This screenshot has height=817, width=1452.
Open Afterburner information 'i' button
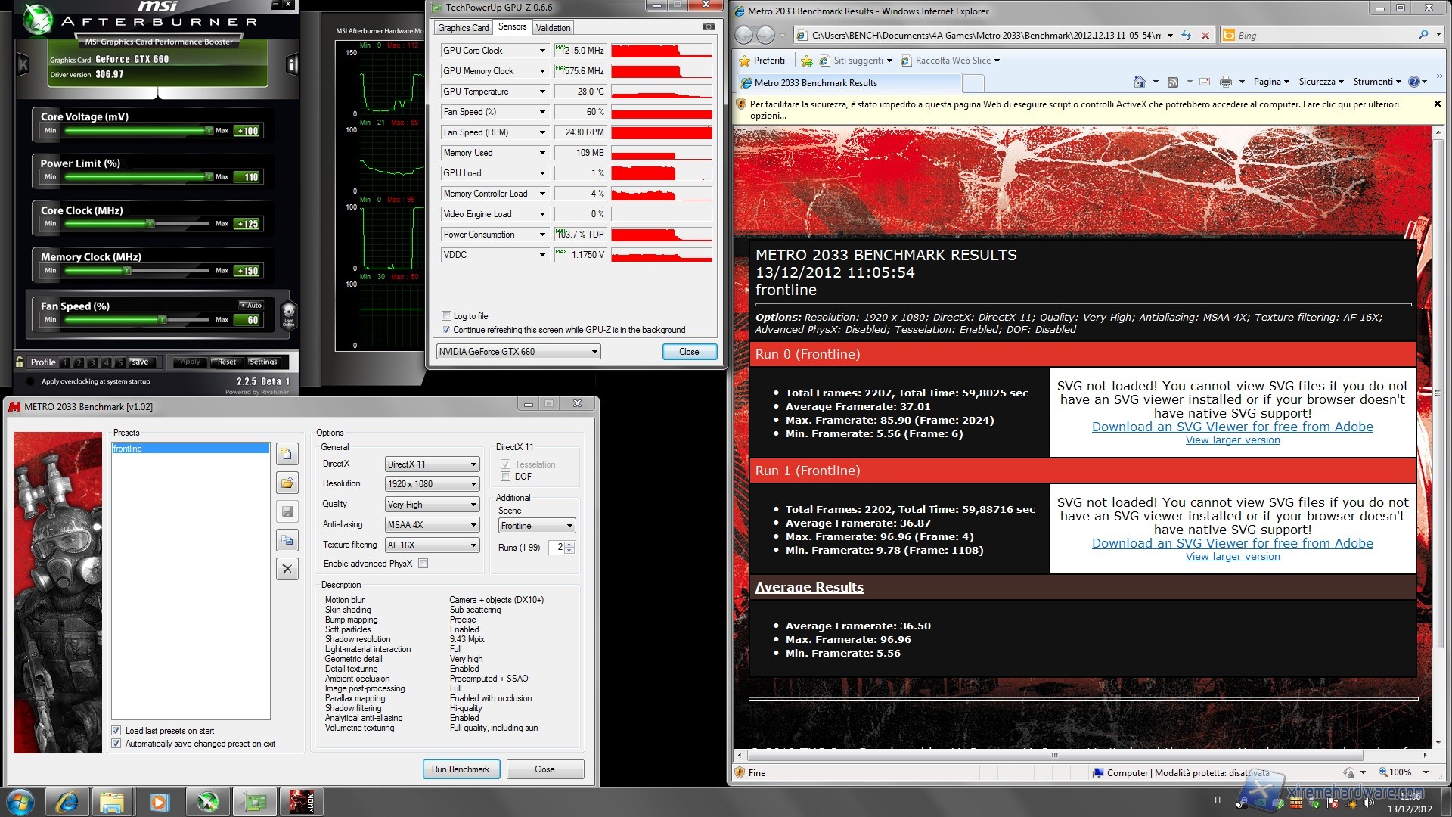point(292,65)
